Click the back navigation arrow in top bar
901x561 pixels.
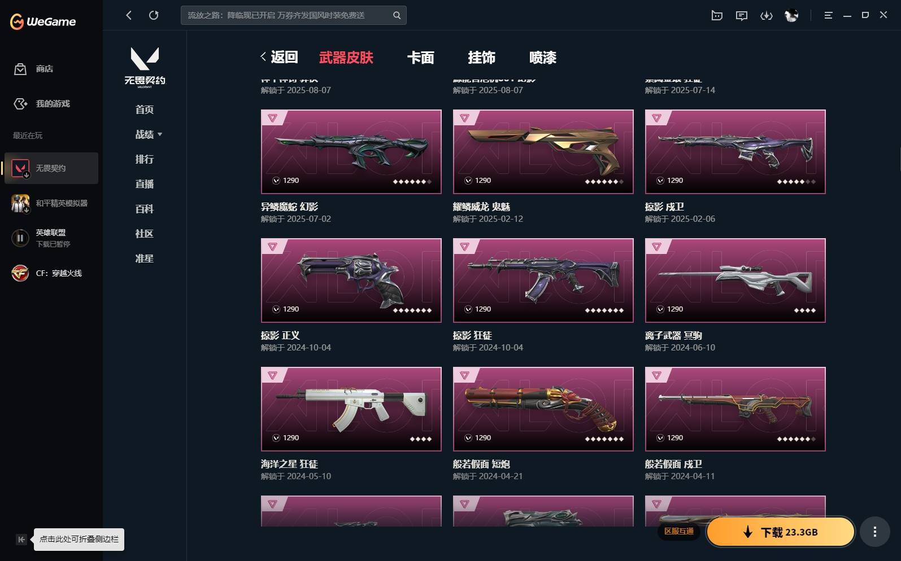click(x=129, y=15)
